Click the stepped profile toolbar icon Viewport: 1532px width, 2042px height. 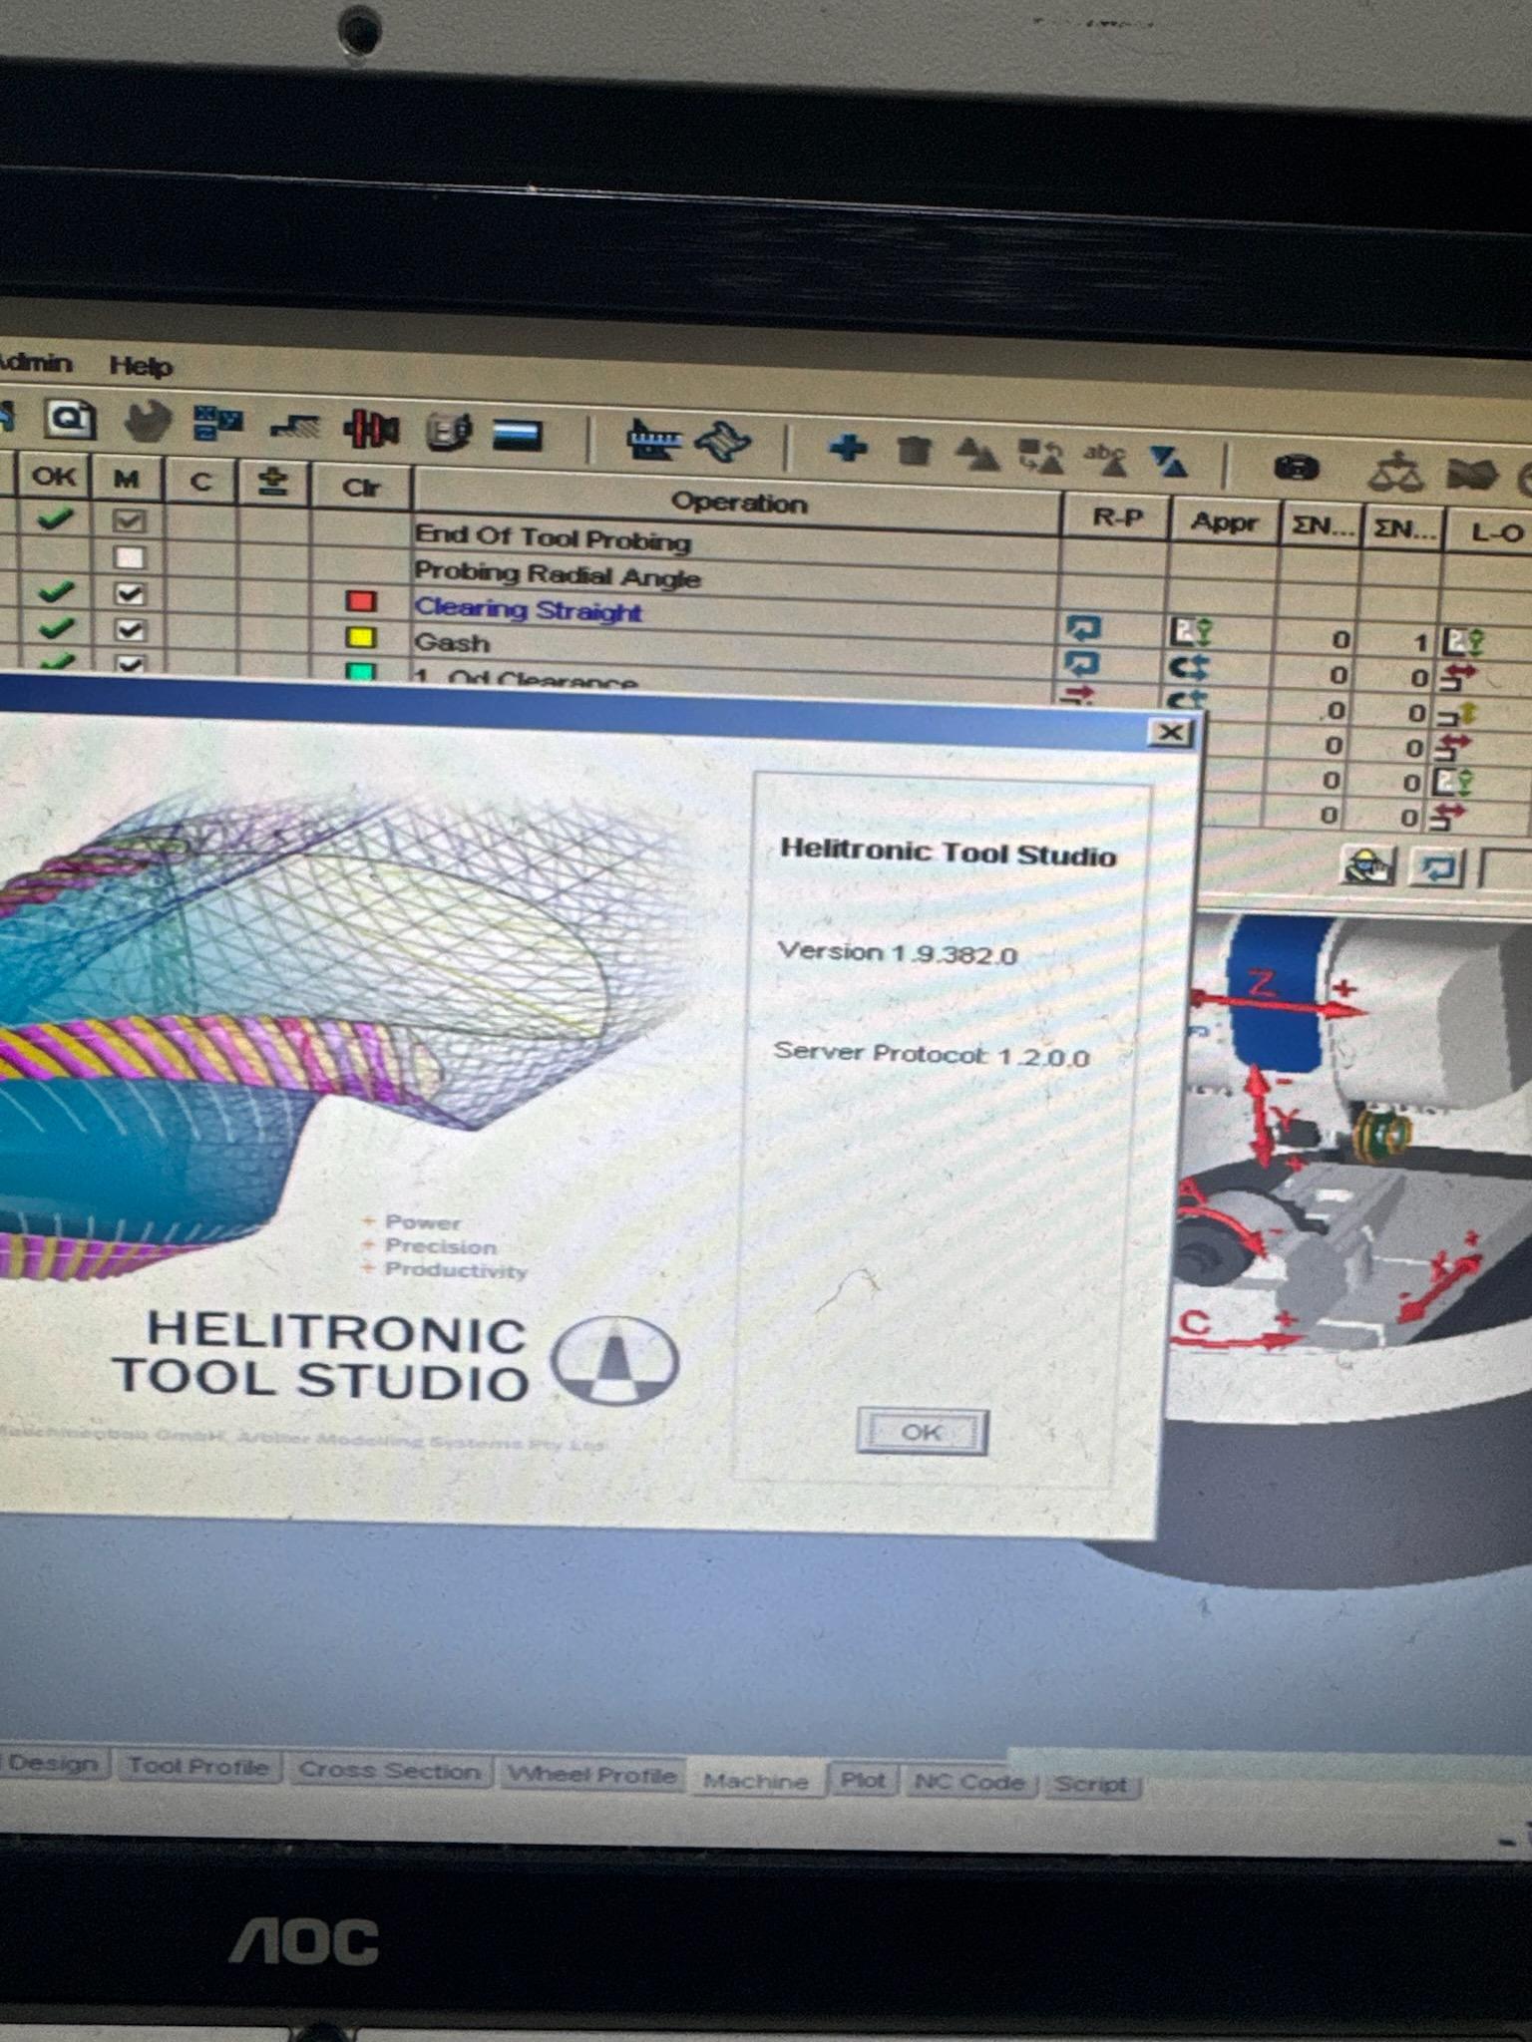[x=295, y=427]
